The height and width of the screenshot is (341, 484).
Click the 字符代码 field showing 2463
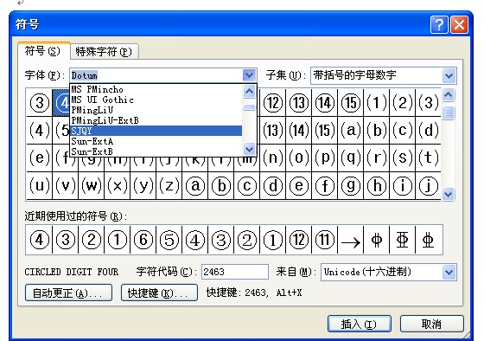pos(235,272)
